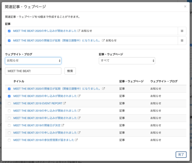This screenshot has width=192, height=163.
Task: Click the 検索 button
Action: click(x=70, y=71)
